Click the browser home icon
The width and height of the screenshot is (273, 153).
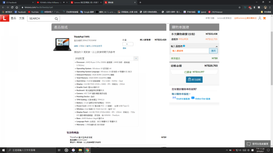coord(17,7)
